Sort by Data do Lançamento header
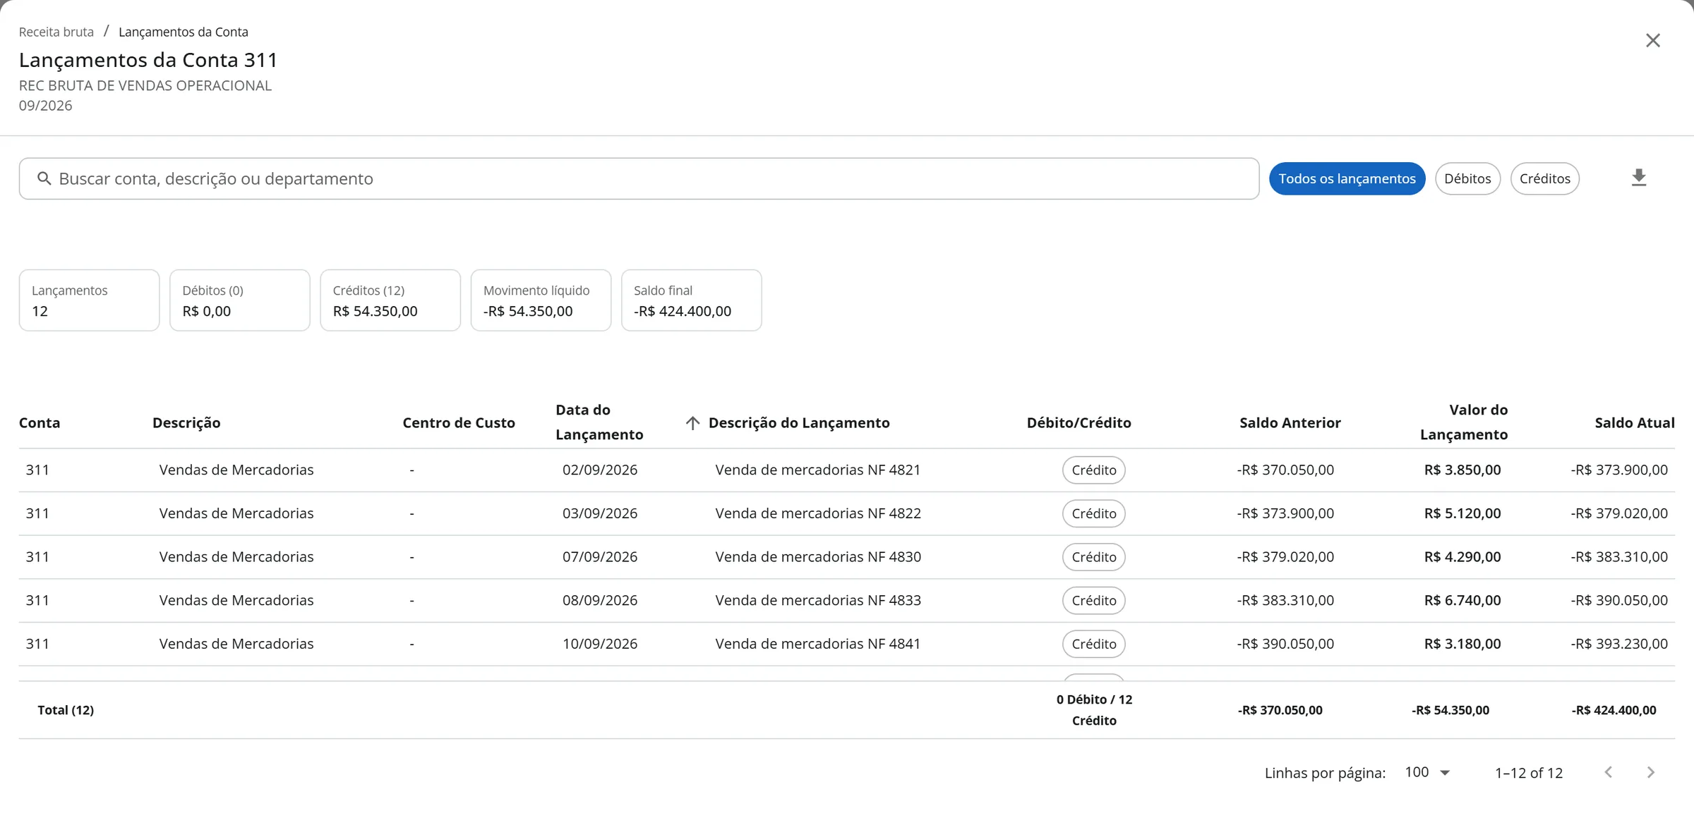The width and height of the screenshot is (1694, 825). (599, 422)
